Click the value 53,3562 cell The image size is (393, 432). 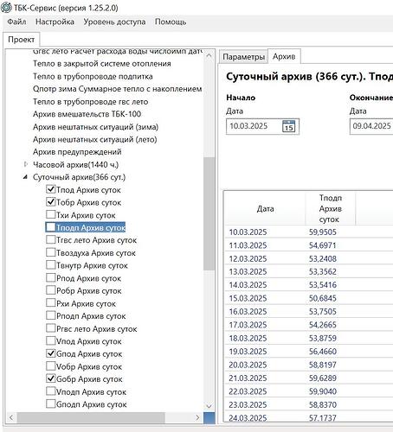click(323, 271)
